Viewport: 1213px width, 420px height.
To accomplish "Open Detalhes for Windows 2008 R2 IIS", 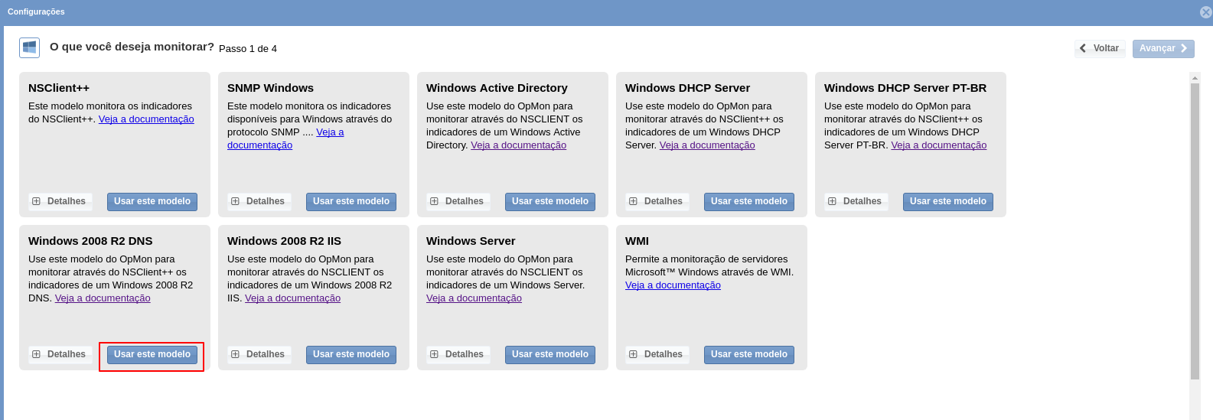I will pyautogui.click(x=259, y=354).
